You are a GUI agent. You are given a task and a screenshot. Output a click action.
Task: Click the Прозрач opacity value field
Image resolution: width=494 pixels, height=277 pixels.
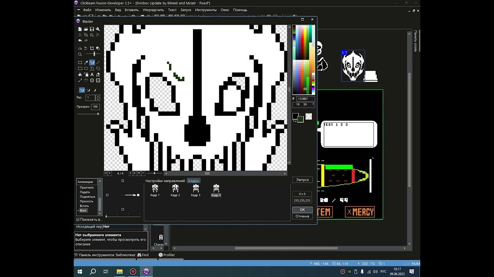point(95,107)
